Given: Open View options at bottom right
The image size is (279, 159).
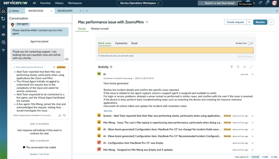Looking at the screenshot, I should click(x=241, y=157).
